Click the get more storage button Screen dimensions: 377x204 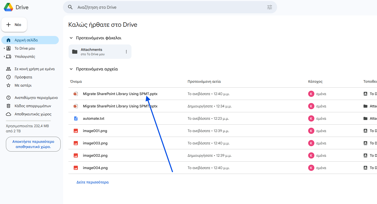click(x=33, y=144)
